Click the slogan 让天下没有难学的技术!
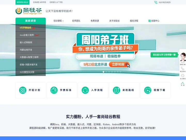This screenshot has width=186, height=140. (59, 11)
